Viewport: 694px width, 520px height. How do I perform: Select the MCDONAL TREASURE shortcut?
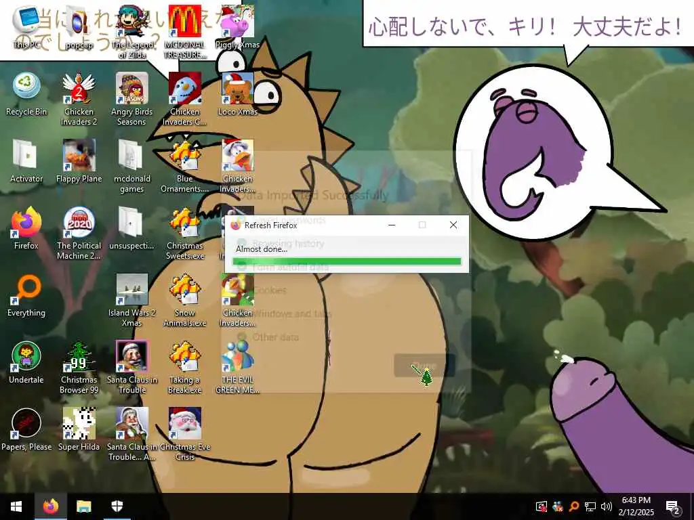pyautogui.click(x=184, y=32)
